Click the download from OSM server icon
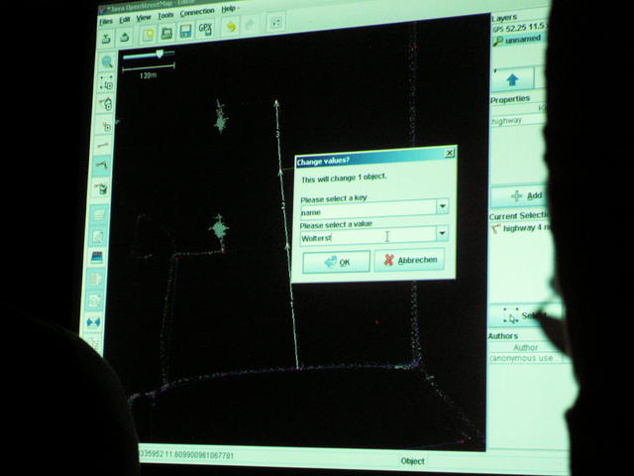 point(106,39)
